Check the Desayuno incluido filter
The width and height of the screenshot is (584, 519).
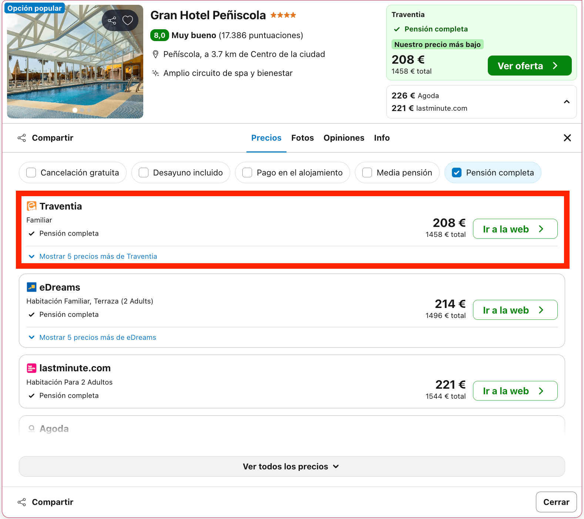click(x=144, y=173)
